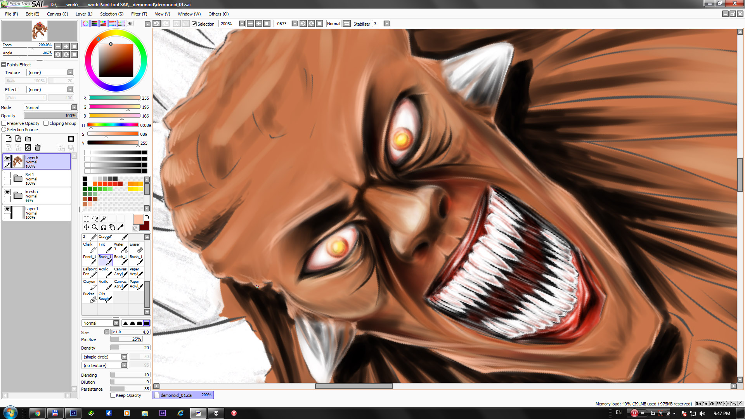Swap foreground and background colors
The image size is (745, 419).
pyautogui.click(x=147, y=216)
